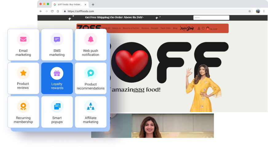The height and width of the screenshot is (148, 268).
Task: Select the highlighted Loyalty rewards card
Action: coord(57,78)
